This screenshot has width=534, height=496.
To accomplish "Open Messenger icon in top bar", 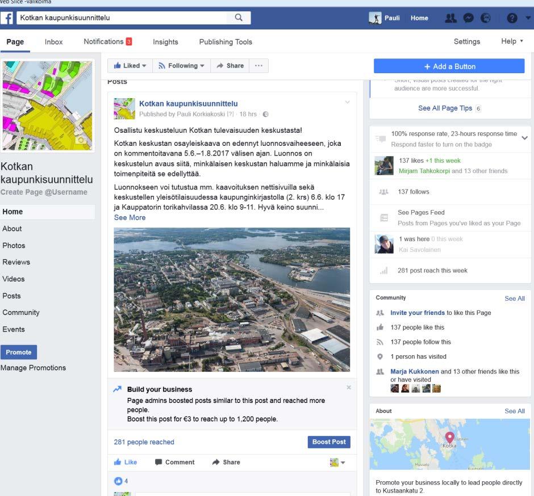I will coord(469,18).
